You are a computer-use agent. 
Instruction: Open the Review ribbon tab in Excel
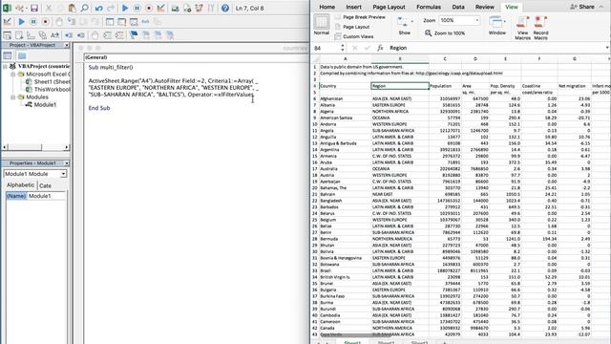(x=485, y=7)
